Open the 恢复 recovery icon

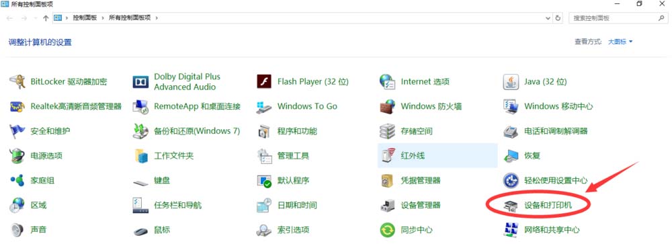tap(511, 156)
